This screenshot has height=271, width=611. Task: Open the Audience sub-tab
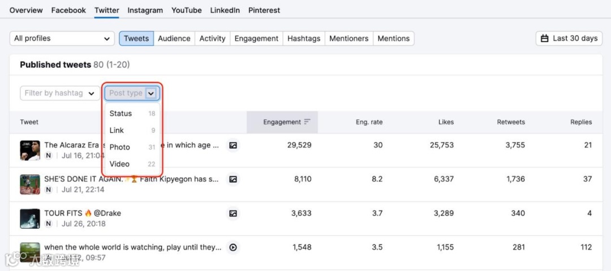174,38
